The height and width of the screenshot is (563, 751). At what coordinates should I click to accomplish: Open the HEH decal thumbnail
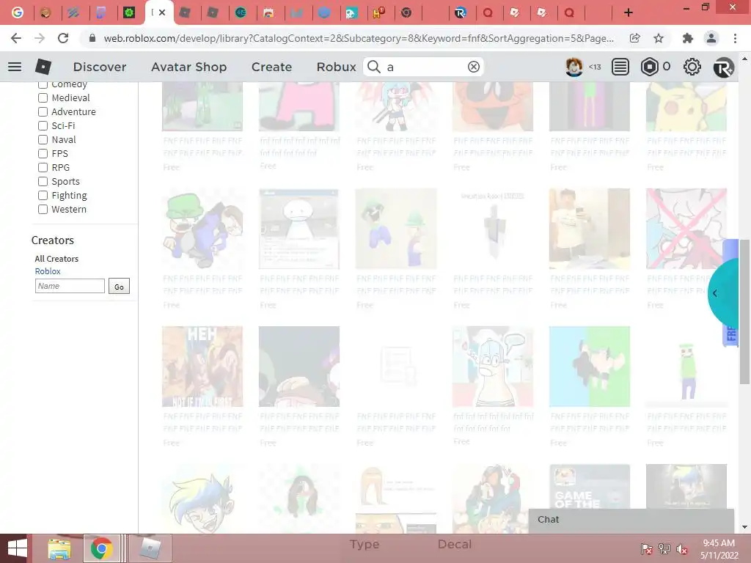click(x=202, y=367)
